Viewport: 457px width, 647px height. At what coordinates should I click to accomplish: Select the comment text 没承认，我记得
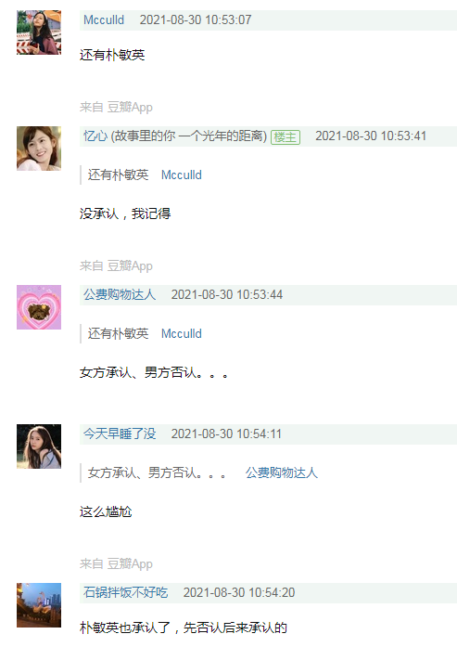click(125, 214)
